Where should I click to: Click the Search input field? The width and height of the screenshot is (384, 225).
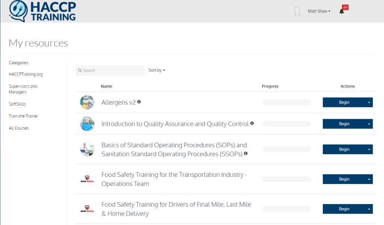(110, 70)
